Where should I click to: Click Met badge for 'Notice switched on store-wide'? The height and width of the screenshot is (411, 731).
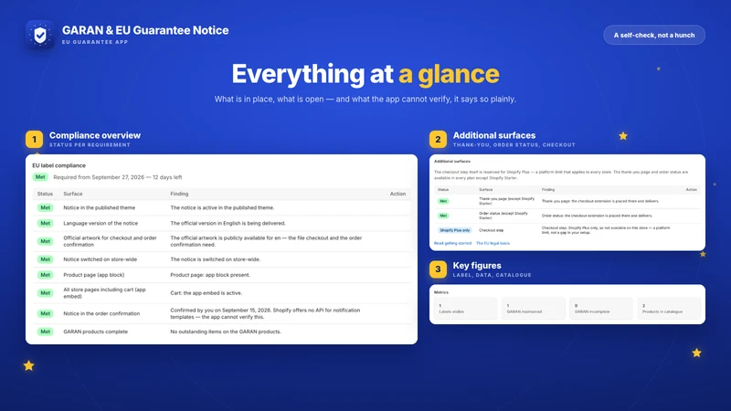pos(45,259)
